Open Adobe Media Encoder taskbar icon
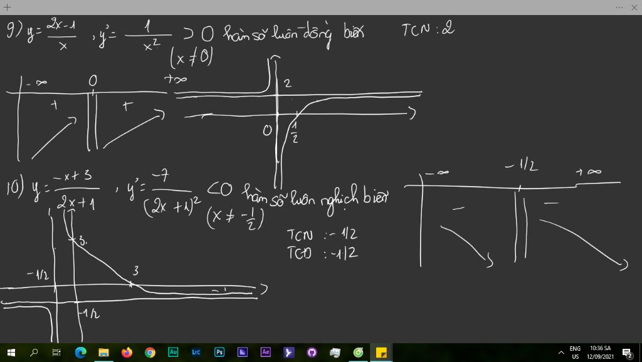This screenshot has width=642, height=362. 243,352
